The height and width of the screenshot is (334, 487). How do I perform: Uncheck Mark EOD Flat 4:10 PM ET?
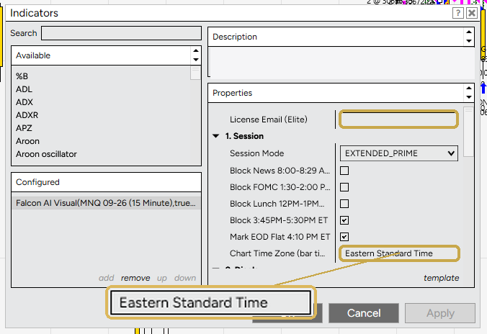click(344, 237)
